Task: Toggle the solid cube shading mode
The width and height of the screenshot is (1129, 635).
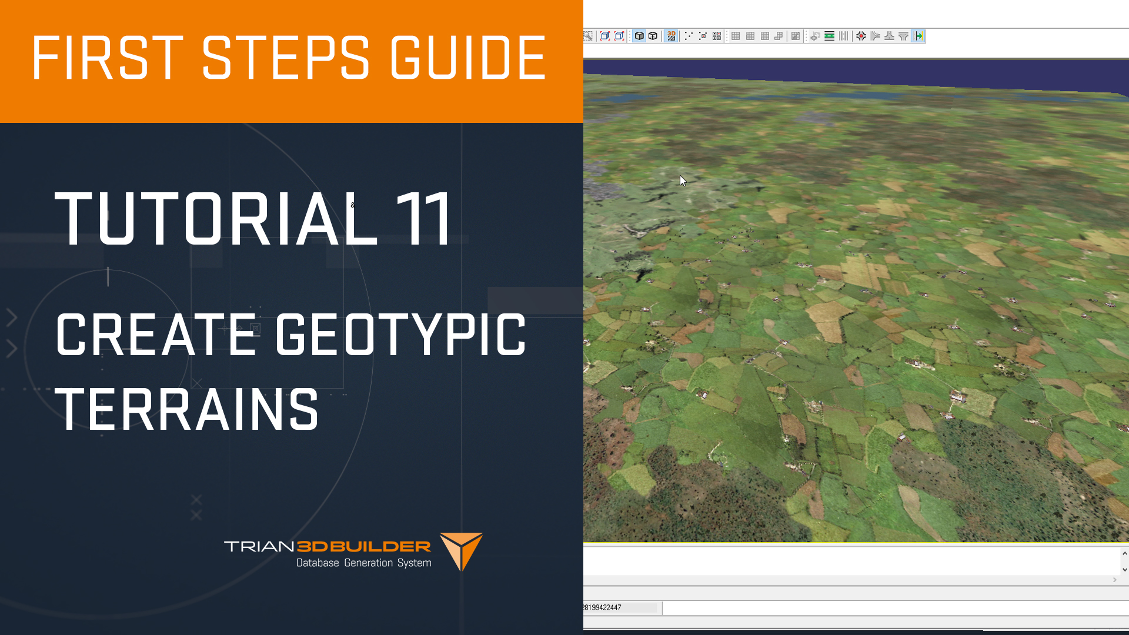Action: click(x=639, y=36)
